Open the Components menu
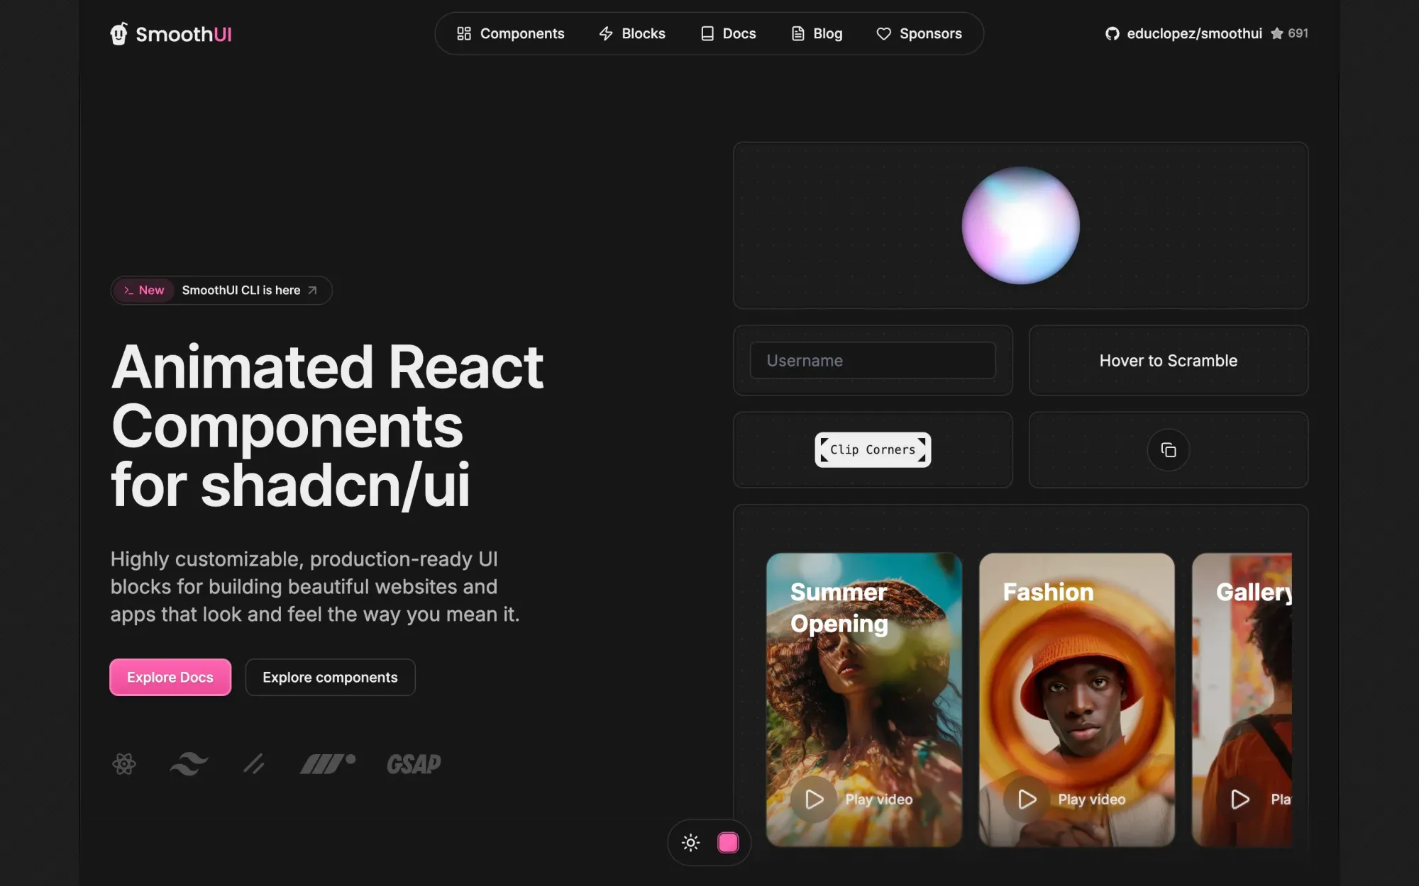Image resolution: width=1419 pixels, height=886 pixels. [x=510, y=33]
